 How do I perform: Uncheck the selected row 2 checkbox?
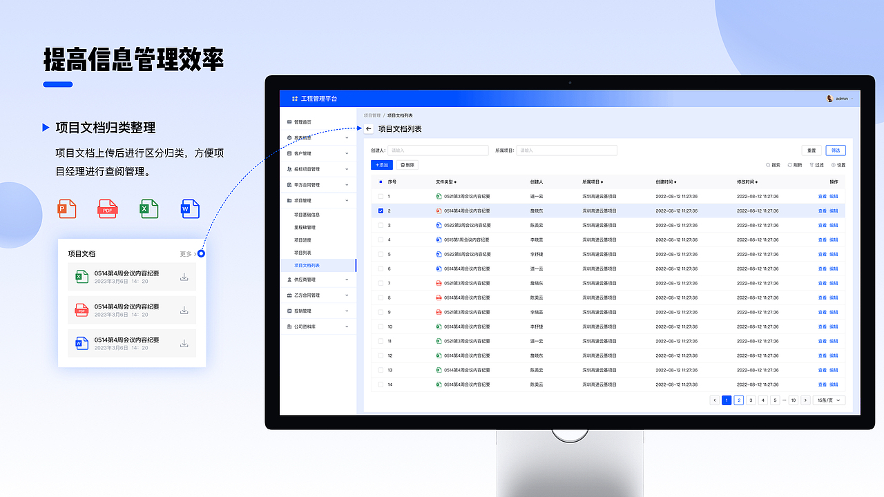pyautogui.click(x=381, y=211)
